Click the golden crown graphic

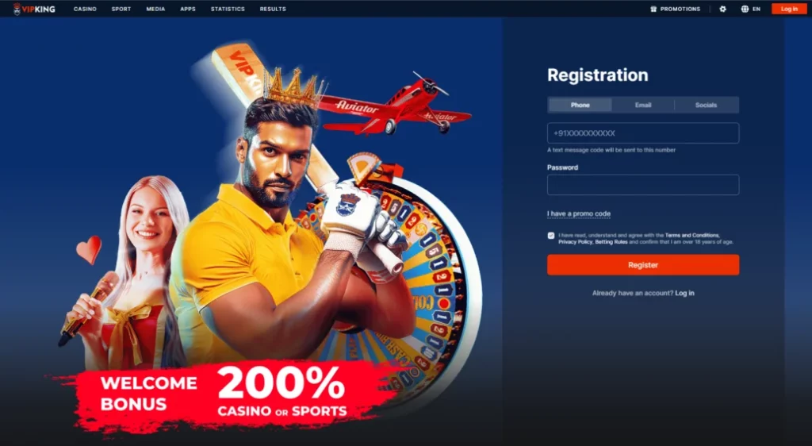293,87
